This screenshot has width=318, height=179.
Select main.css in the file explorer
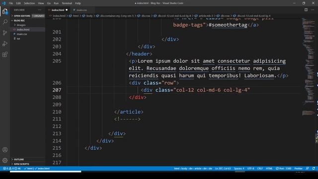point(28,34)
